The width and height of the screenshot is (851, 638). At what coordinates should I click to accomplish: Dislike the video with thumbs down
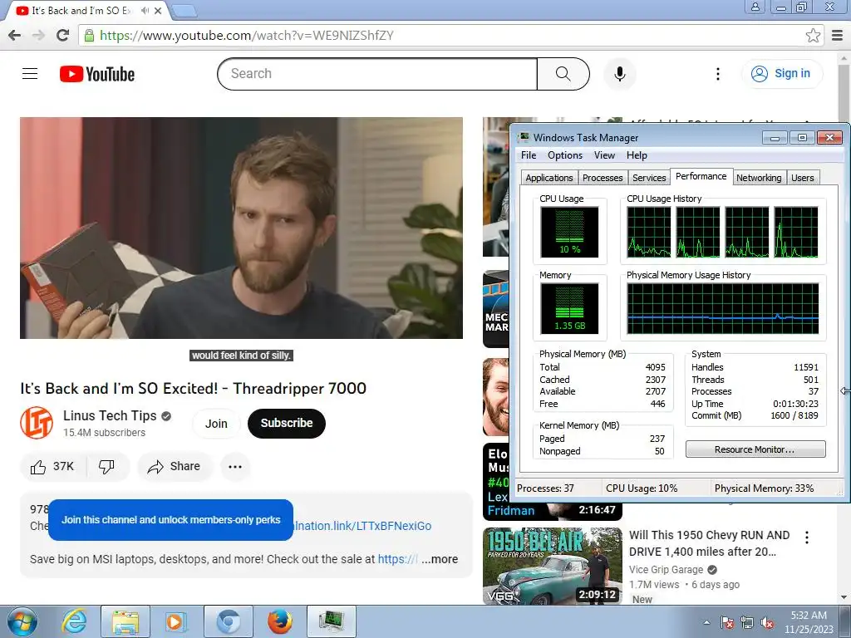tap(107, 467)
